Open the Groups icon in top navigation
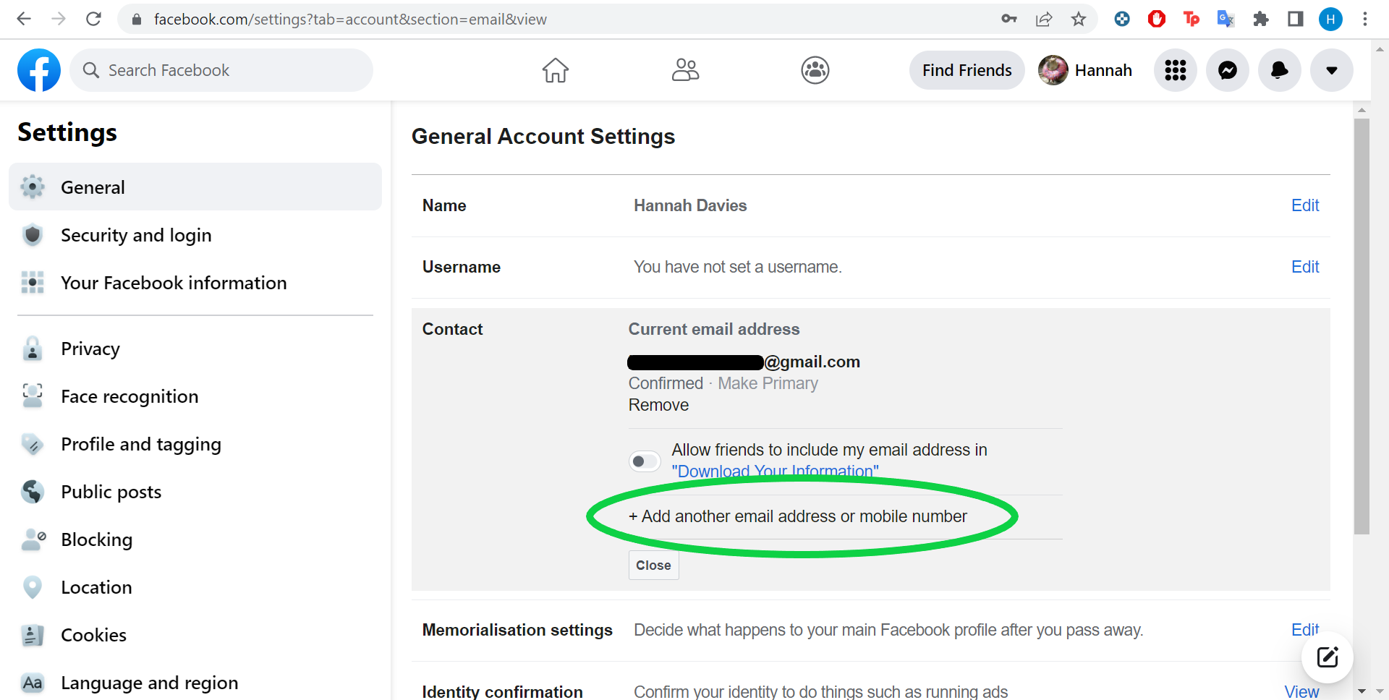 click(815, 70)
